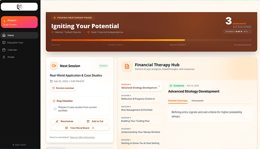Click the © 2026 Yeti.Fi footer text

pyautogui.click(x=19, y=145)
